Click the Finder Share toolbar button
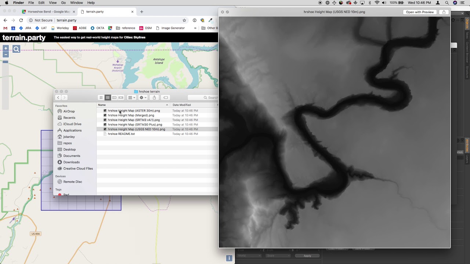470x264 pixels. [x=154, y=98]
